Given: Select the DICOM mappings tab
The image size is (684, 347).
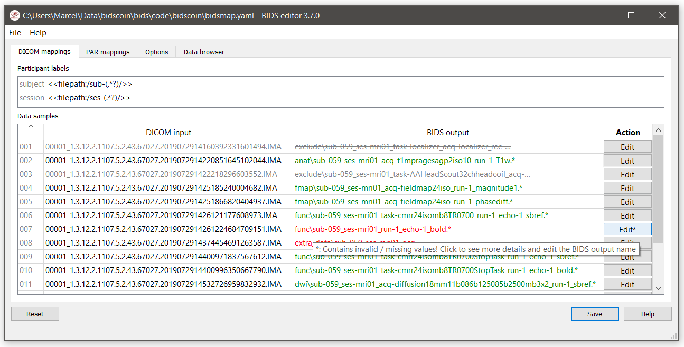Looking at the screenshot, I should tap(44, 52).
